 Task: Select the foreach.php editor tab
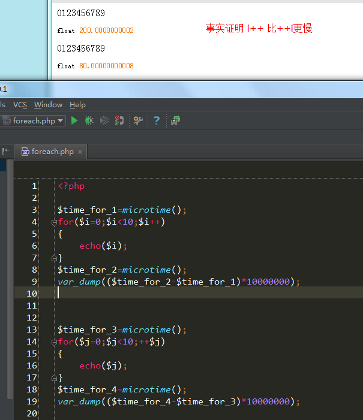click(51, 152)
